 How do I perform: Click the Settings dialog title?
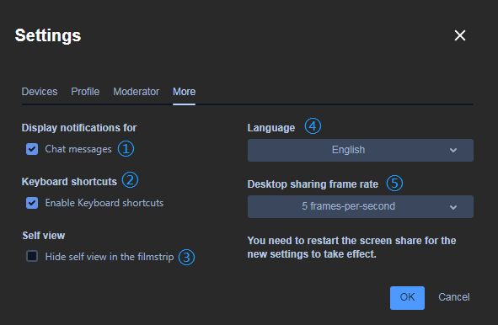click(48, 35)
